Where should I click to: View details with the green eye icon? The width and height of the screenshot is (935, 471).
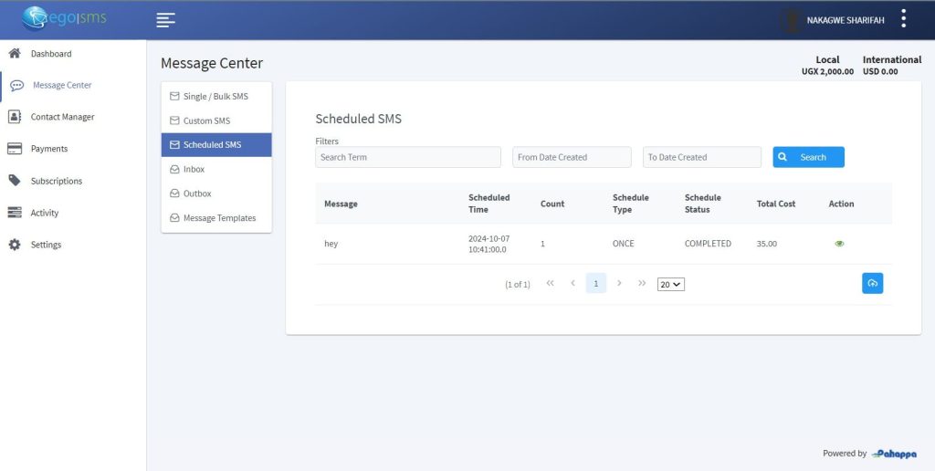(839, 244)
